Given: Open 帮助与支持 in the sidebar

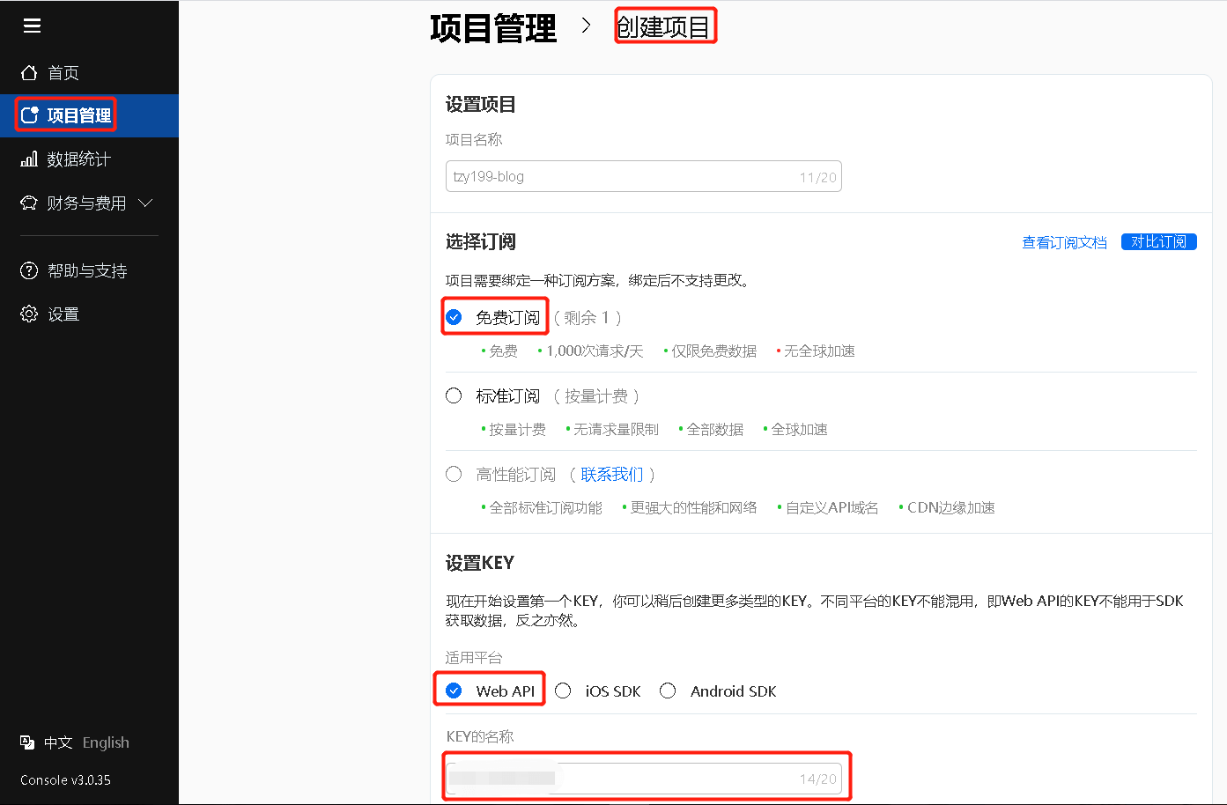Looking at the screenshot, I should (x=87, y=270).
